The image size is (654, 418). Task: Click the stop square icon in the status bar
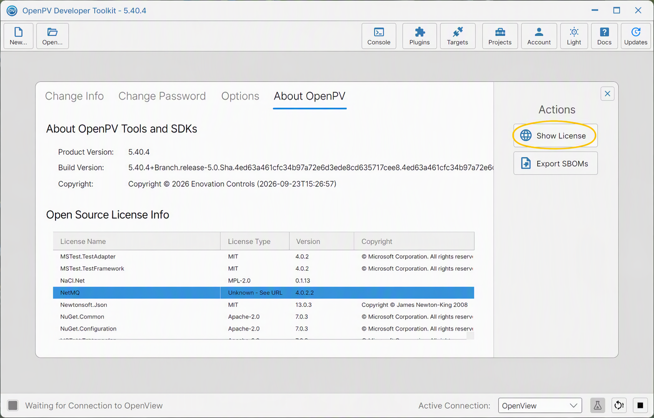coord(640,405)
